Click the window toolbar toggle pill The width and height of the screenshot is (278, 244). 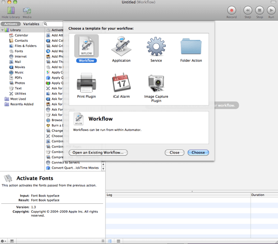273,2
